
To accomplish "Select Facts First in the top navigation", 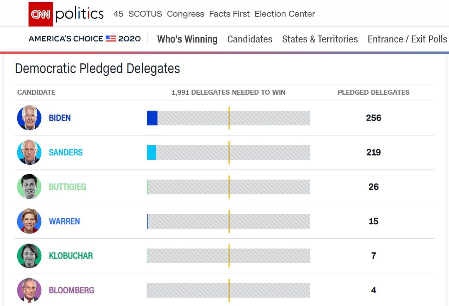I will (229, 14).
